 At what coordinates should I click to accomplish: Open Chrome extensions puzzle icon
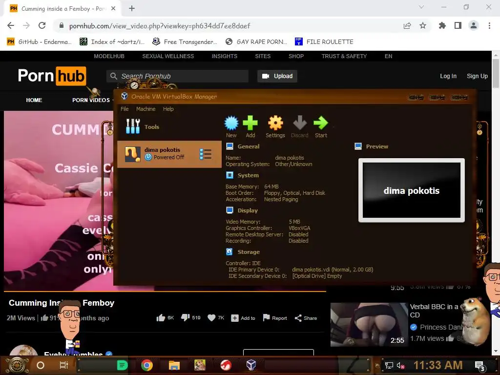tap(442, 25)
